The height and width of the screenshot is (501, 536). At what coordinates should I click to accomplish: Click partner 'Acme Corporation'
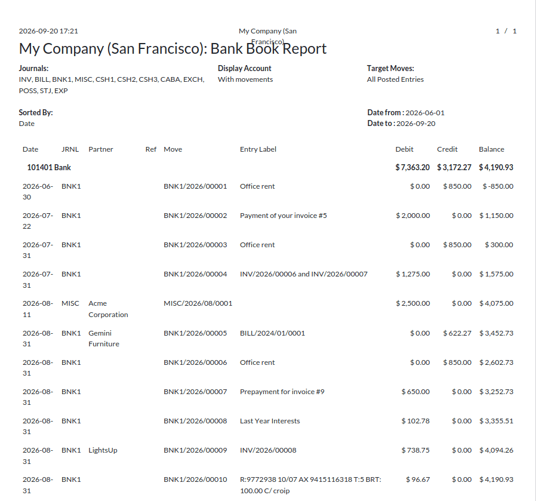pyautogui.click(x=108, y=309)
